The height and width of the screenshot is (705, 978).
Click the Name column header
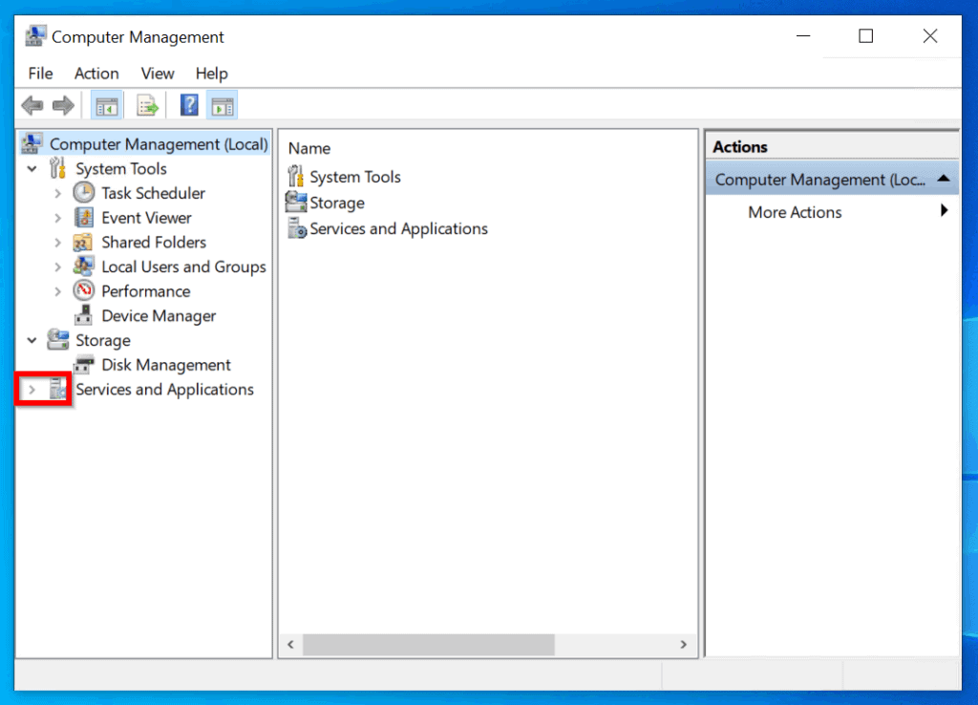pos(309,148)
